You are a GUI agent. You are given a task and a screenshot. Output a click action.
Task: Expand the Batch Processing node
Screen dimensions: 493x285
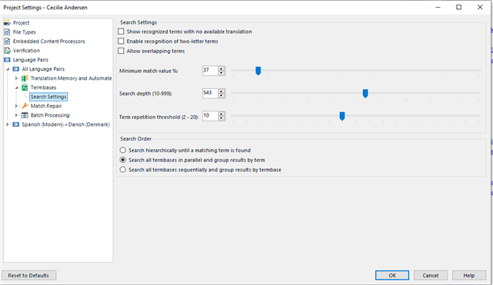tap(16, 115)
